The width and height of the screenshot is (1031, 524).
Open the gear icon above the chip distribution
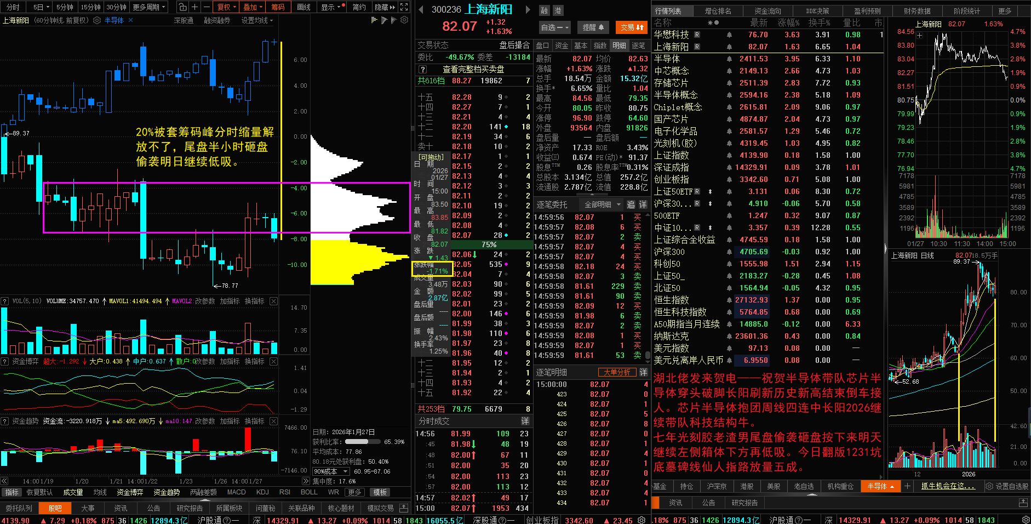coord(404,20)
